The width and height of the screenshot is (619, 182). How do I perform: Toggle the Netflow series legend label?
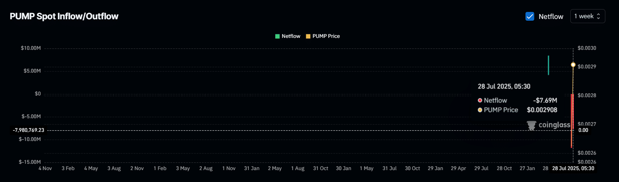291,36
